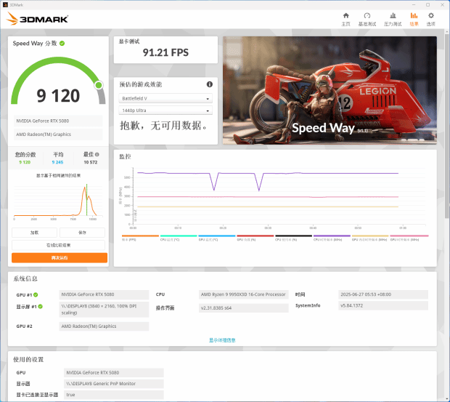Screen dimensions: 450x402
Task: Maximize the 3DMark window
Action: pyautogui.click(x=427, y=5)
